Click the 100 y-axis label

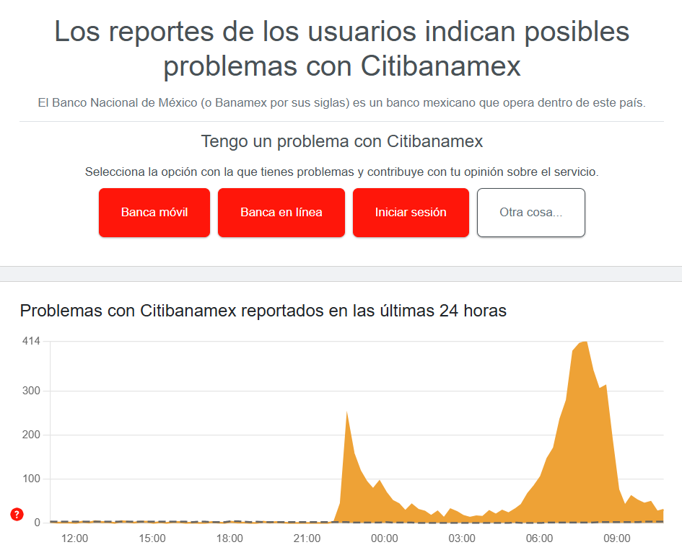(x=31, y=479)
